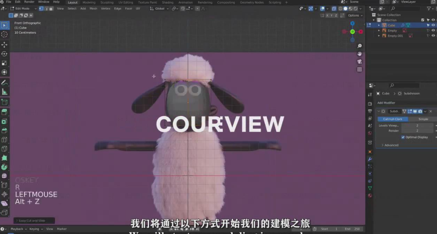This screenshot has height=234, width=437.
Task: Open the Vertex menu
Action: click(106, 9)
